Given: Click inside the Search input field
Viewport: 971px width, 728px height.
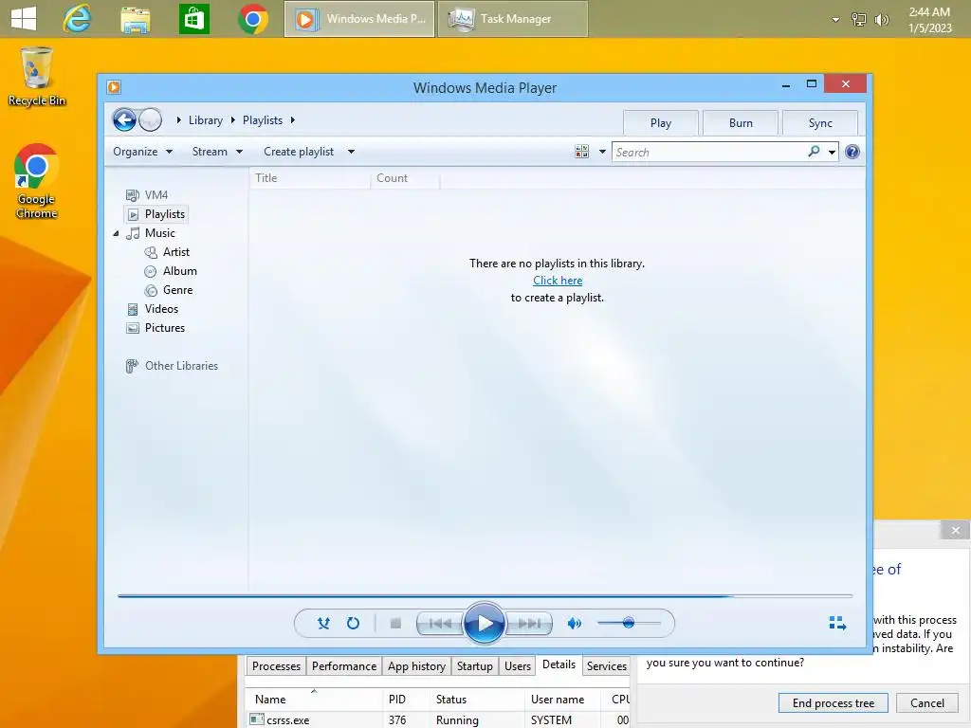Looking at the screenshot, I should (x=709, y=152).
